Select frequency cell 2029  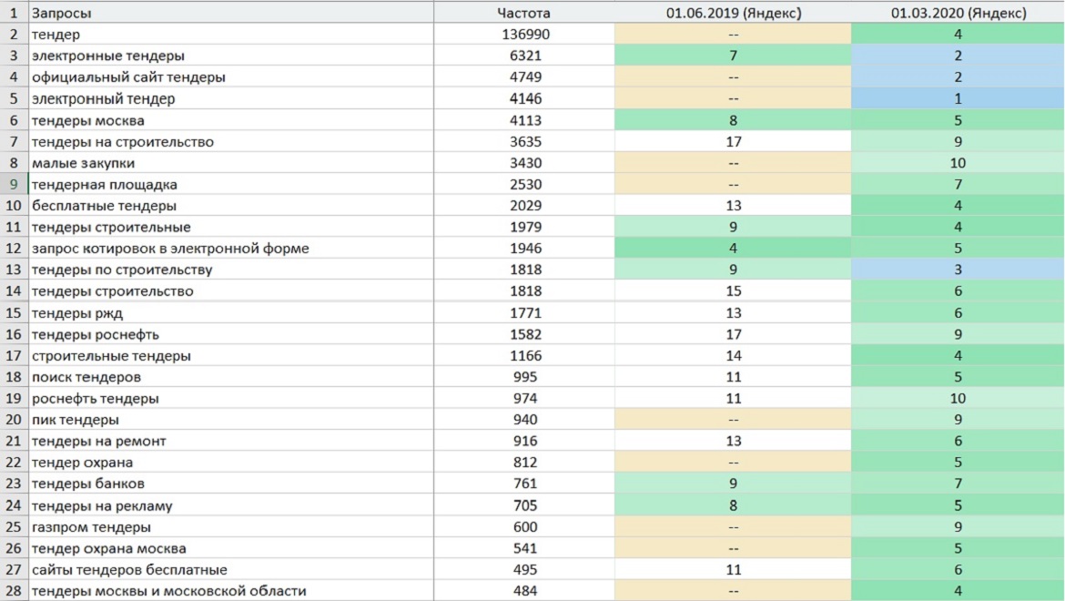[x=523, y=205]
